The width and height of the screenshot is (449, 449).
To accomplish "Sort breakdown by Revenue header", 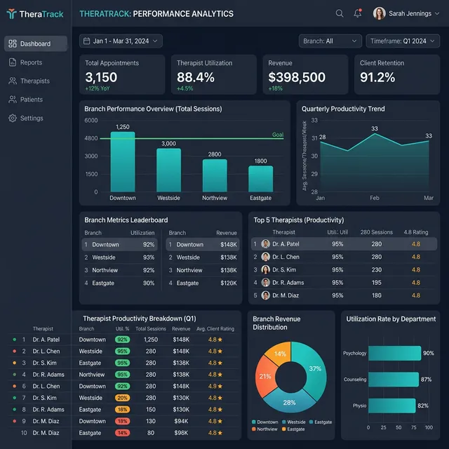I will point(181,329).
